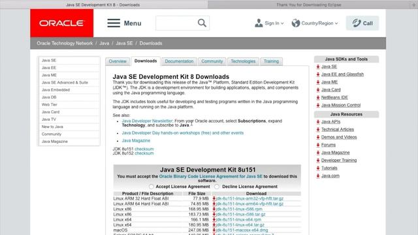Click download arrow icon beside Java Mission Control

tap(318, 106)
